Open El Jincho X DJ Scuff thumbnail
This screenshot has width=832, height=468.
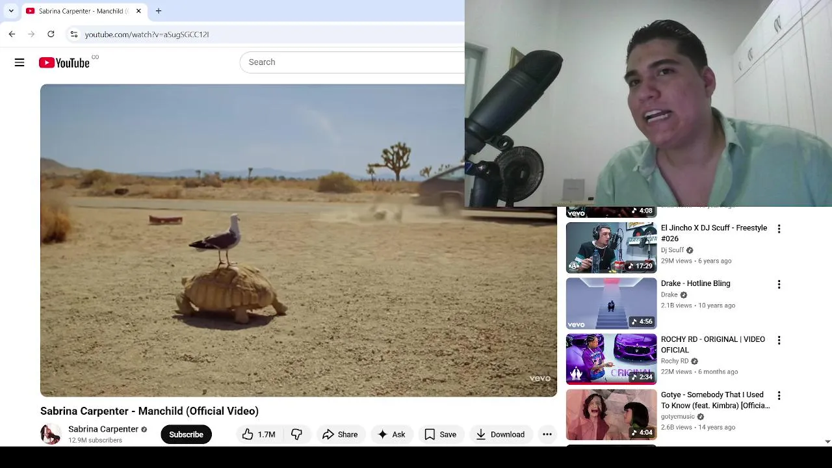pos(611,248)
